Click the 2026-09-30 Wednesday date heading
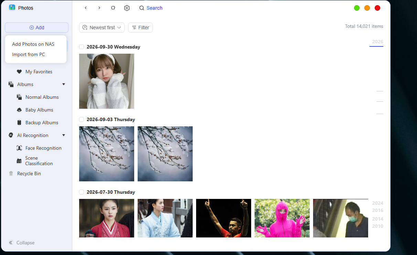Viewport: 417px width, 255px height. click(x=114, y=47)
